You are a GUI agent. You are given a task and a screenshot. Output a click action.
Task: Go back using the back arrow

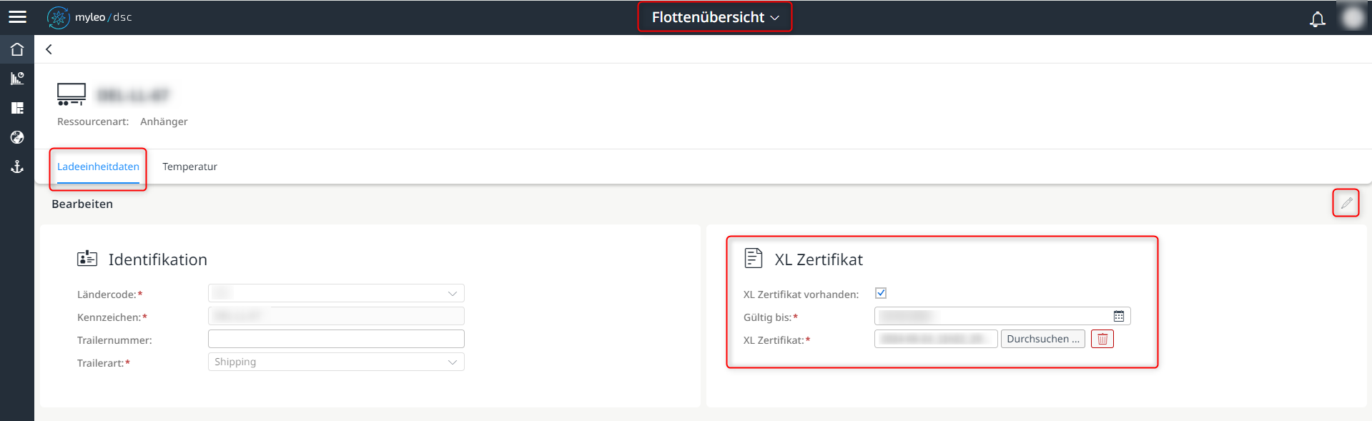tap(49, 49)
